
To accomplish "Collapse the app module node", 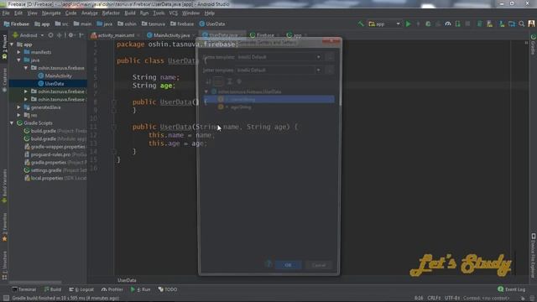I will coord(12,44).
